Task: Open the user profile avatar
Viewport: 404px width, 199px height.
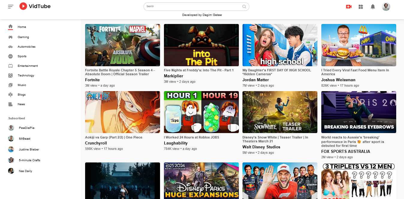Action: (x=386, y=7)
